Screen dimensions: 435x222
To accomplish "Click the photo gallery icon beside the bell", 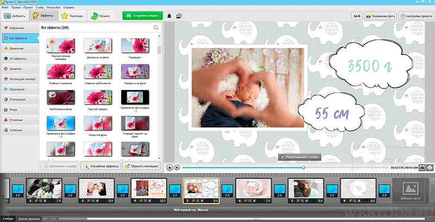I will pyautogui.click(x=179, y=16).
